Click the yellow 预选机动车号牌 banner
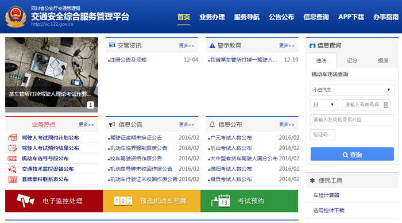Viewport: 402px width, 223px height. pos(152,201)
